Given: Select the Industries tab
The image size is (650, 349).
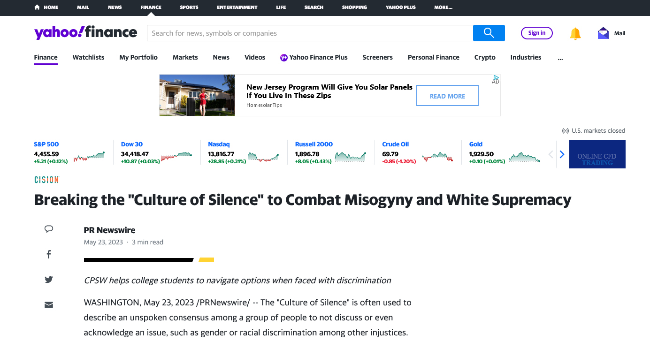Looking at the screenshot, I should (x=526, y=57).
